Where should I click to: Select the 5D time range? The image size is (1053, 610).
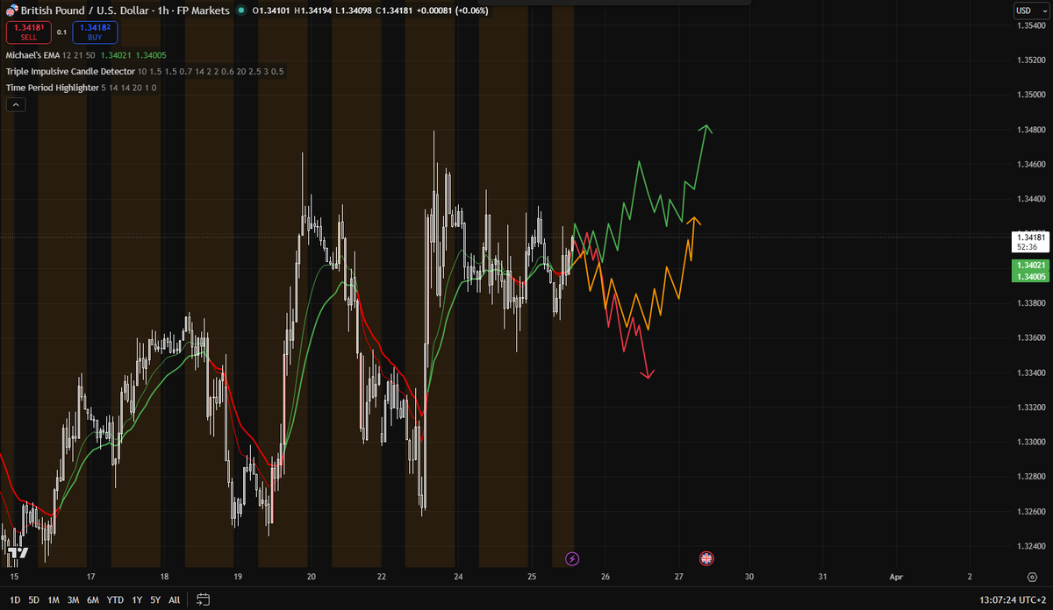33,599
